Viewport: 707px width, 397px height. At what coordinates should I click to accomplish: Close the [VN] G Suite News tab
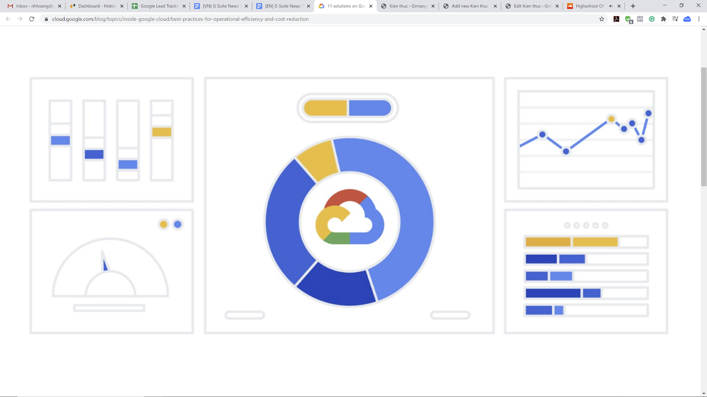coord(247,6)
